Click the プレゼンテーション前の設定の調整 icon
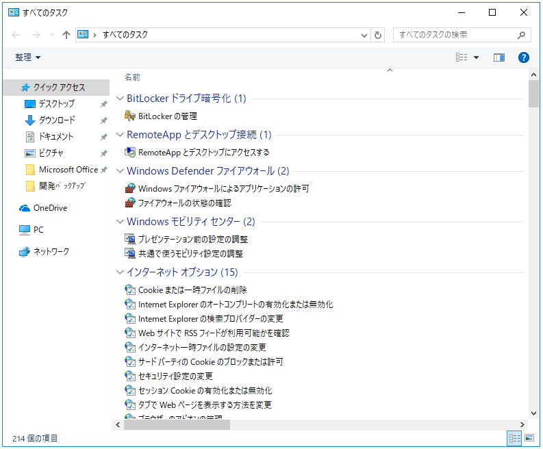The image size is (543, 449). click(130, 239)
